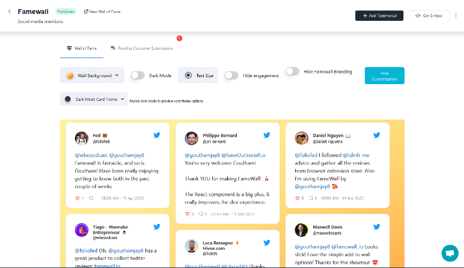Click the @tdinh_me mention in Daniel's tweet
464x268 pixels.
(x=356, y=155)
